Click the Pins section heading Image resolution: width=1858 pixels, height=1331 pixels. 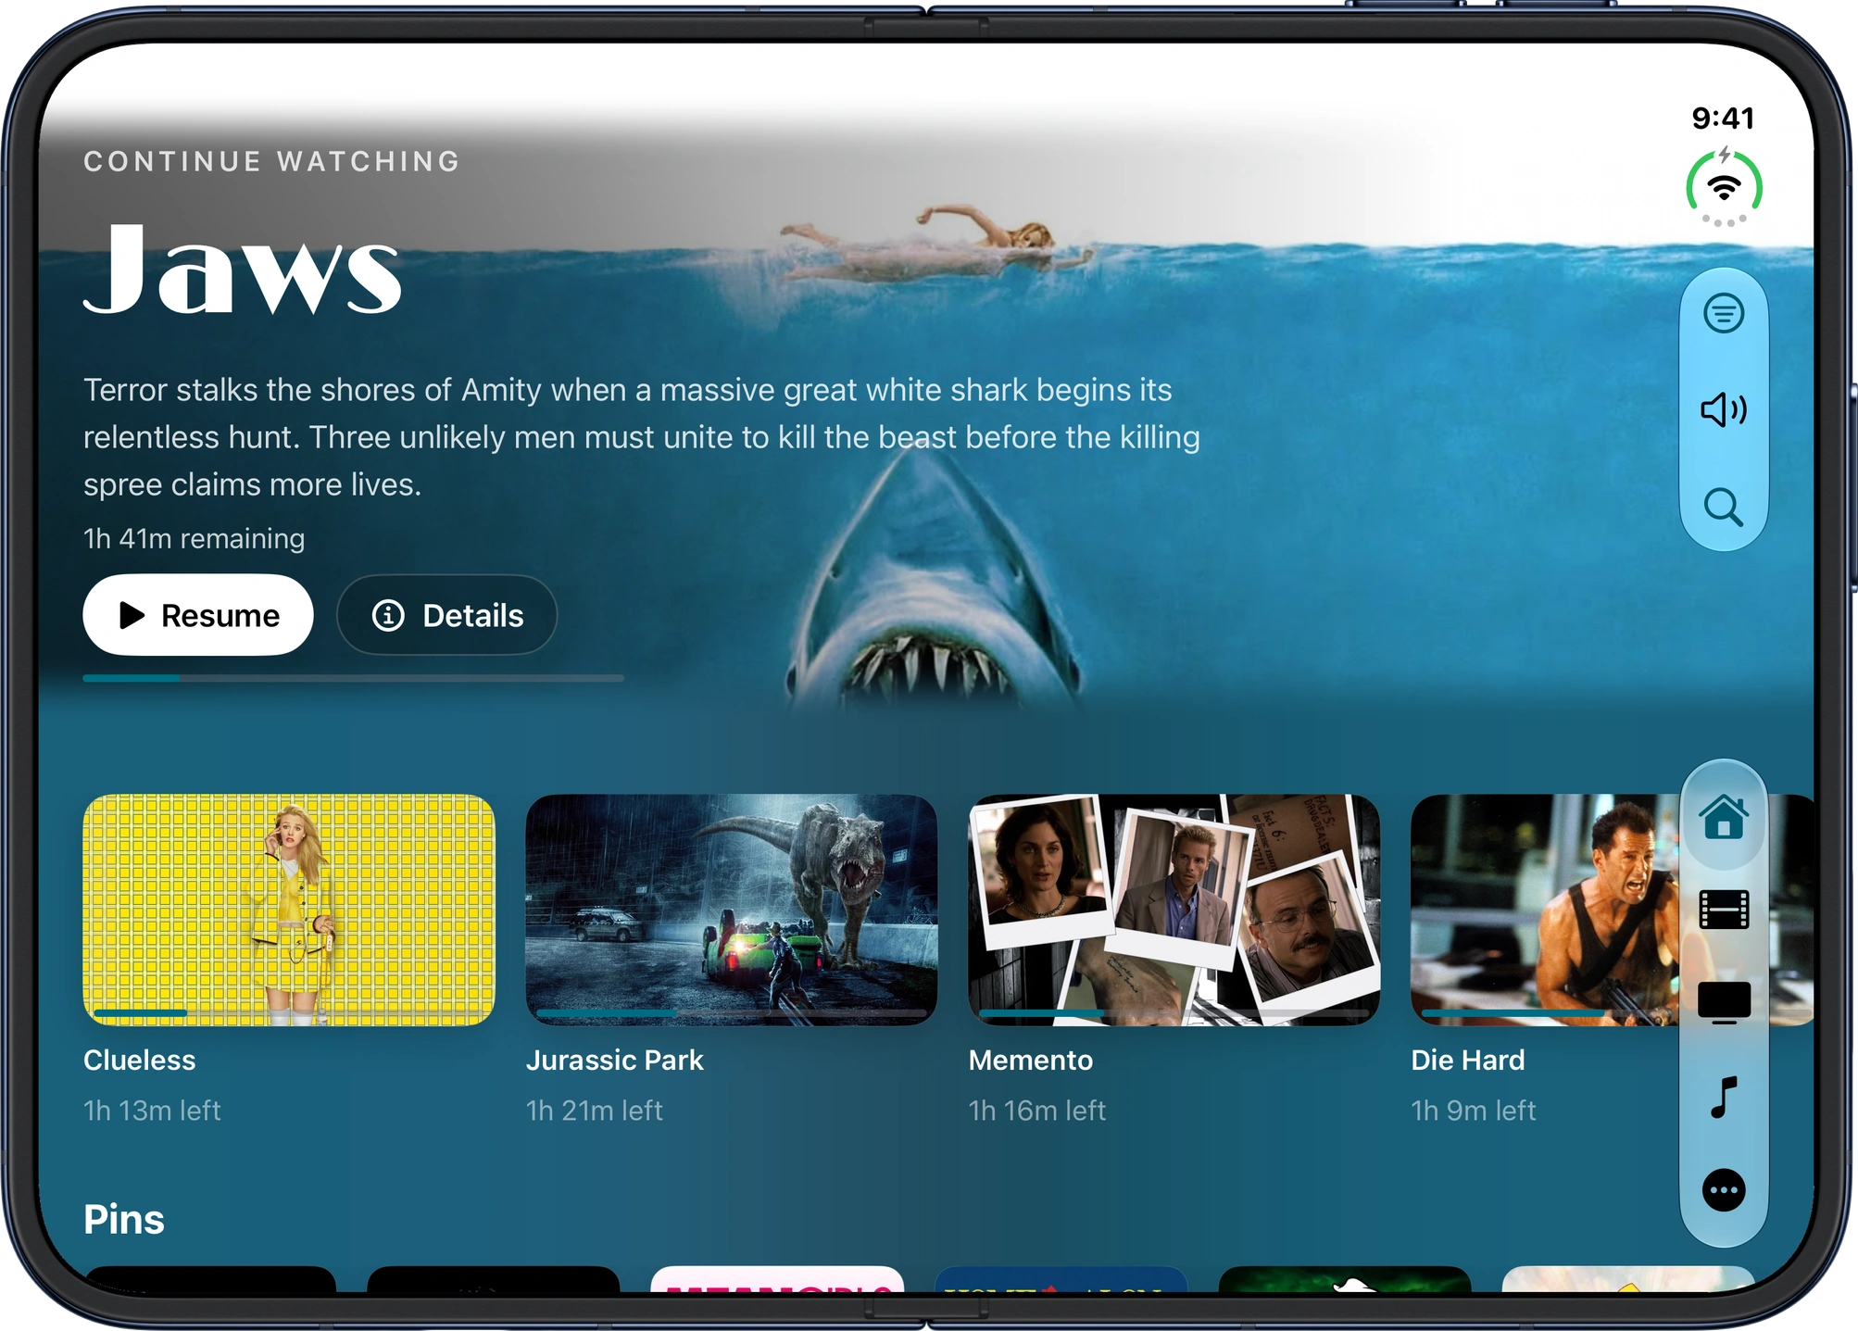tap(124, 1220)
